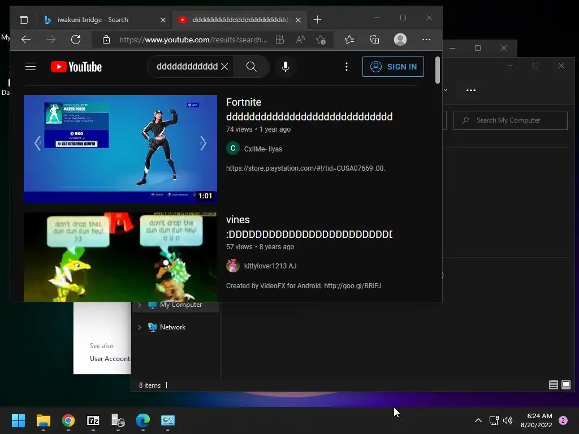579x434 pixels.
Task: Go back to previous page in Edge
Action: coord(26,40)
